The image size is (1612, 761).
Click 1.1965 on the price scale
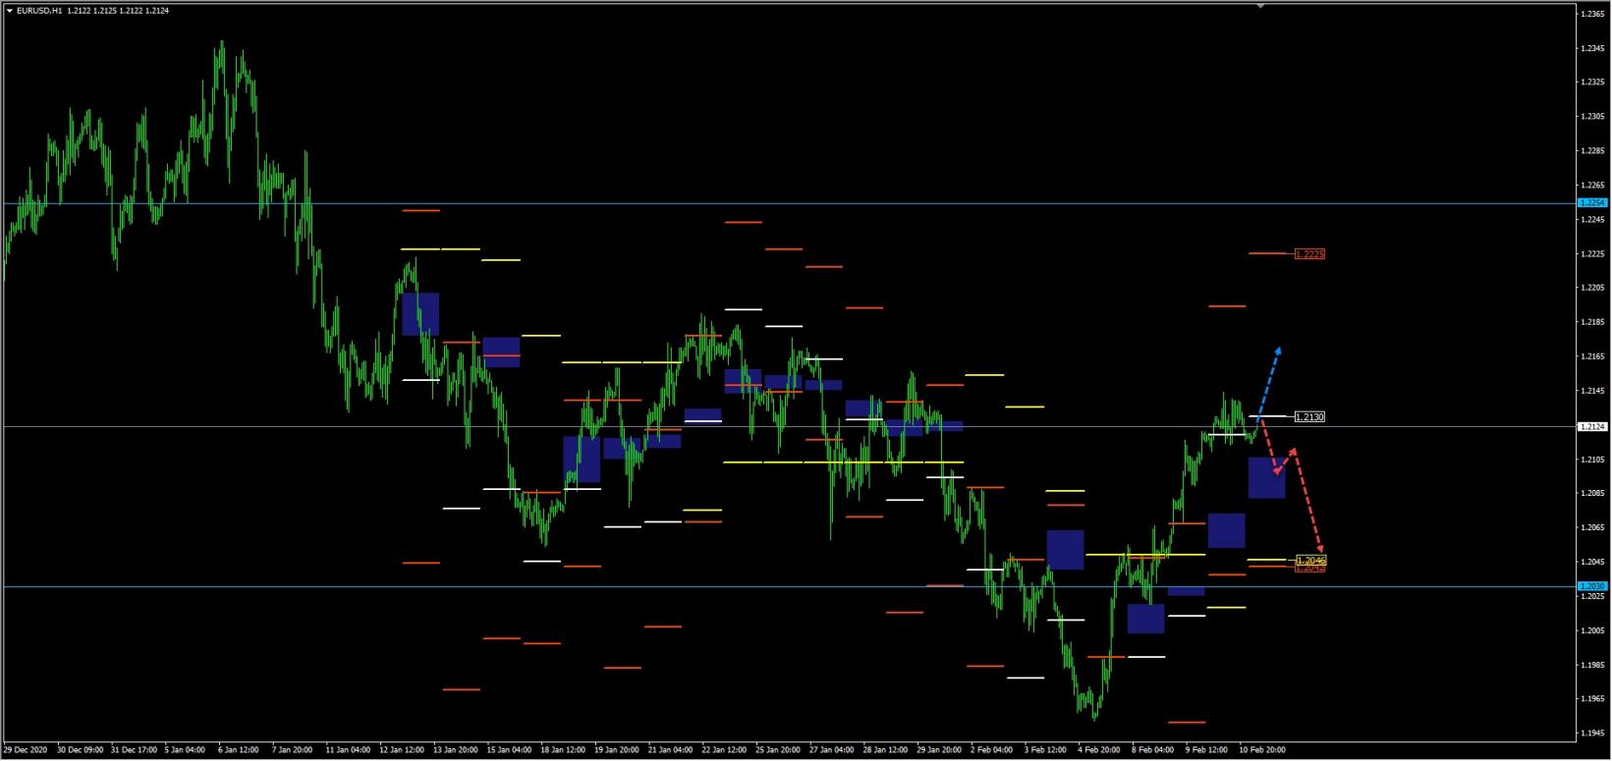point(1592,700)
